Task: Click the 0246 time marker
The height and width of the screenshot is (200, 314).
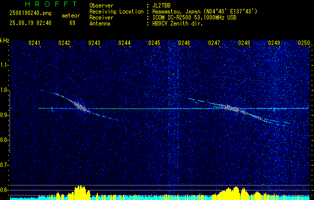Action: pyautogui.click(x=184, y=43)
